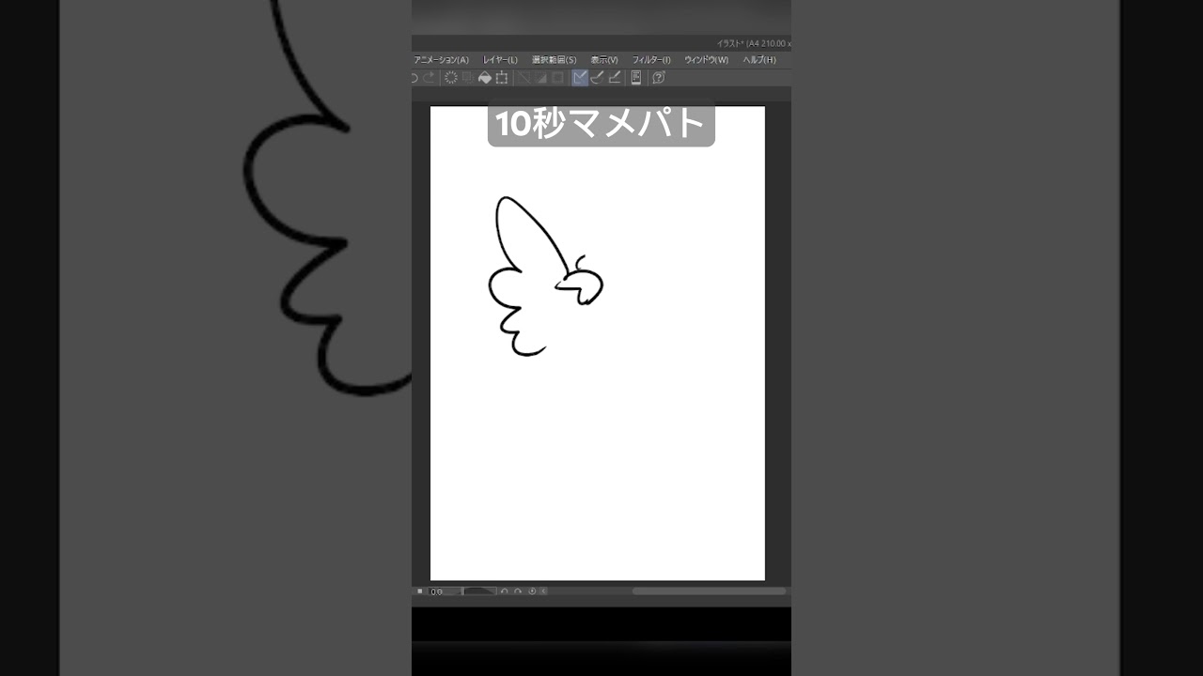Viewport: 1203px width, 676px height.
Task: Open the レイヤー menu
Action: 500,58
